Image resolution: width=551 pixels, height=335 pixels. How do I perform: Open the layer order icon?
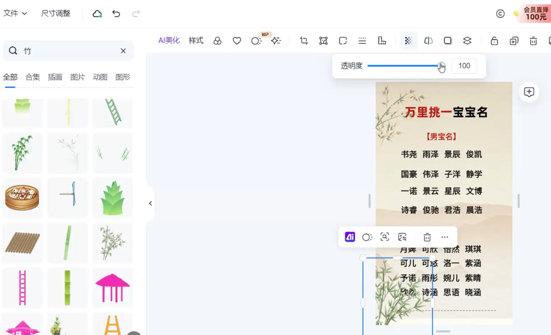[x=467, y=41]
